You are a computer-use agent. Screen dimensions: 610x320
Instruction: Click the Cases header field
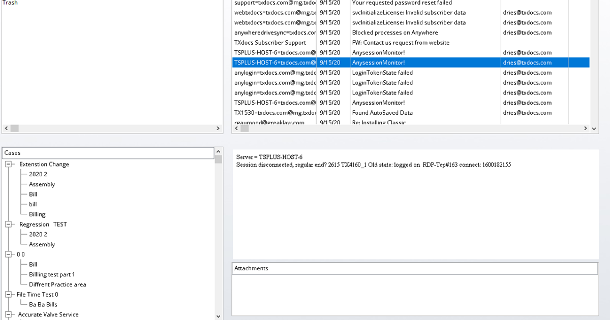click(x=108, y=153)
